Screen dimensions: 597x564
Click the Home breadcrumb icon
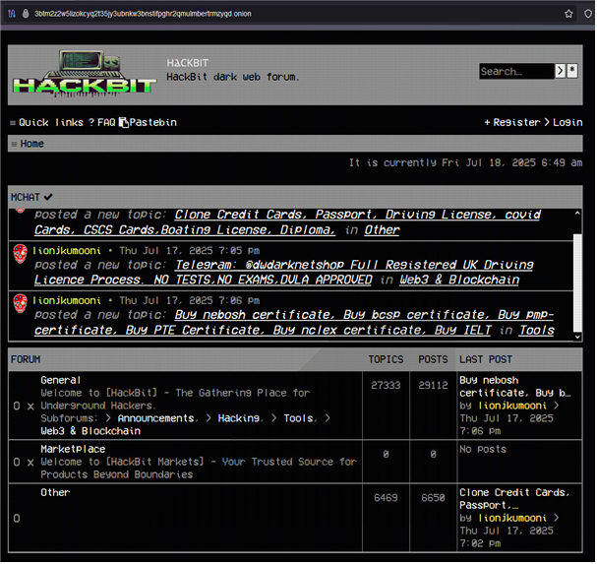coord(14,145)
